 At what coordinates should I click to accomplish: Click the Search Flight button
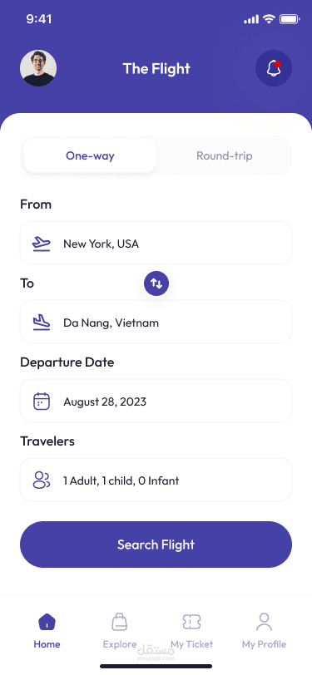(x=156, y=544)
